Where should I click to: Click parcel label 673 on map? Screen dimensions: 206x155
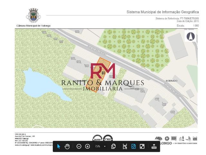tap(142, 91)
